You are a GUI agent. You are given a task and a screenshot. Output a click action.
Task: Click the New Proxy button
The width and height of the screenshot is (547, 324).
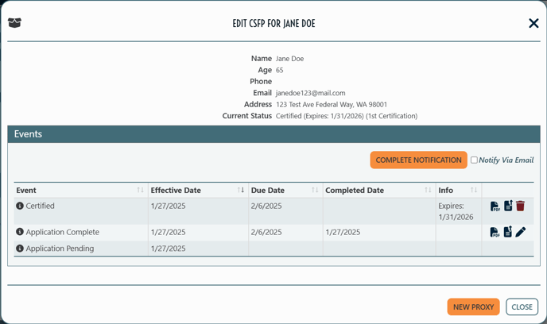pos(473,307)
